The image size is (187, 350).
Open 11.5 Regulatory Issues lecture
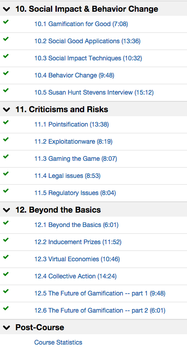(x=75, y=193)
